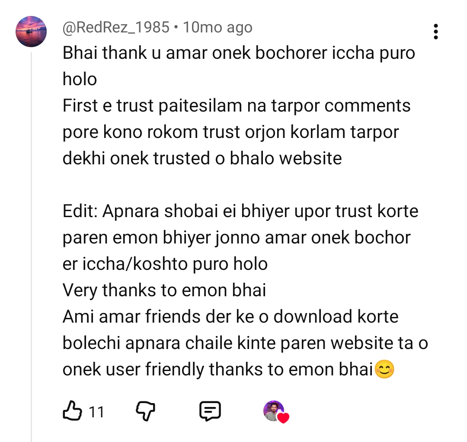
Task: Open RedRez_1985's sunset profile picture
Action: (31, 32)
